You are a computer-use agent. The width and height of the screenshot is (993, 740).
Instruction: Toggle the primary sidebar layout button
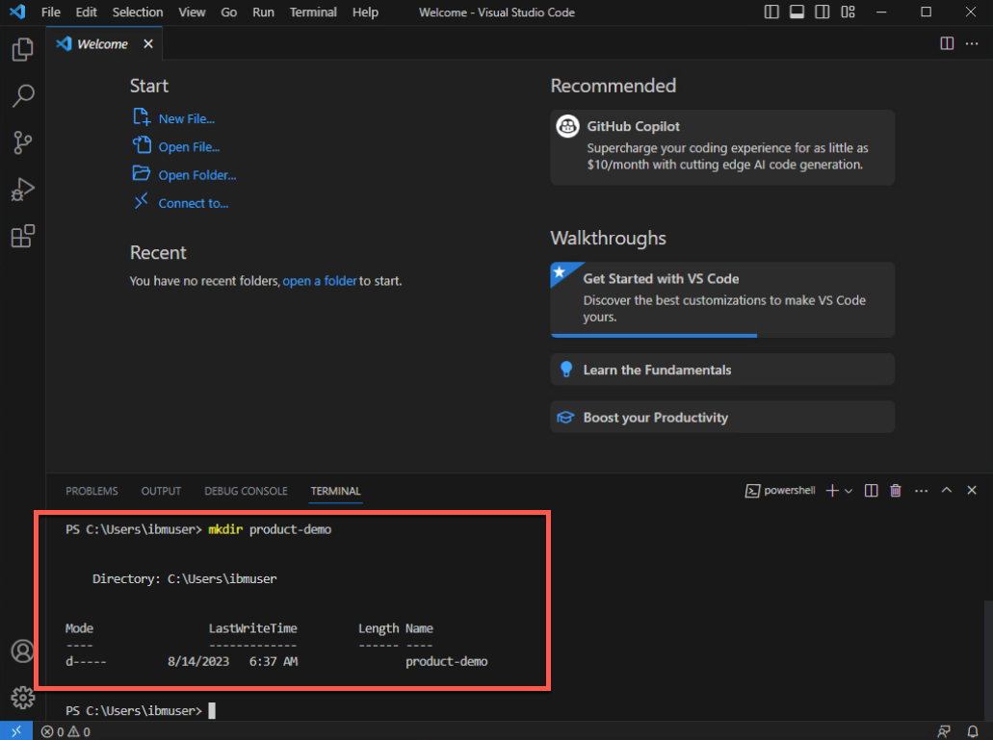771,13
